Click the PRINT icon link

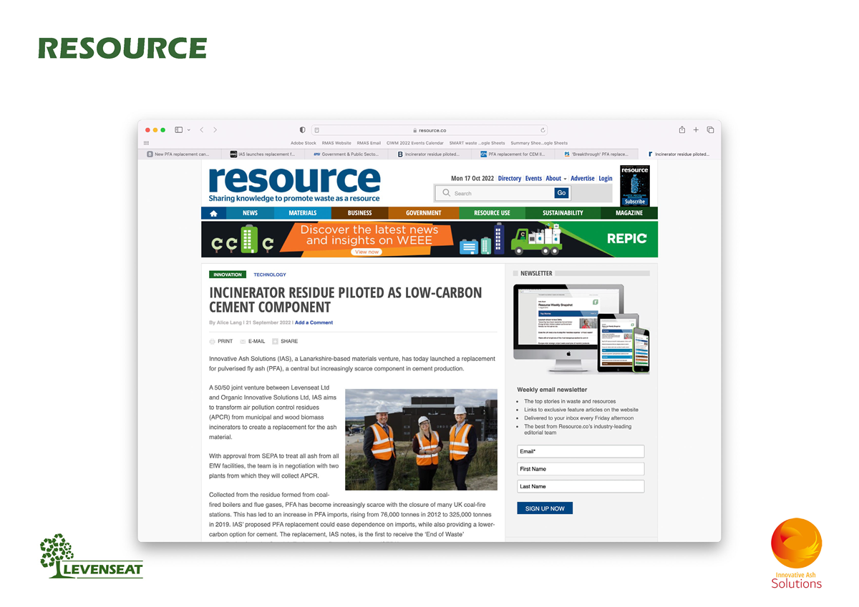point(221,342)
